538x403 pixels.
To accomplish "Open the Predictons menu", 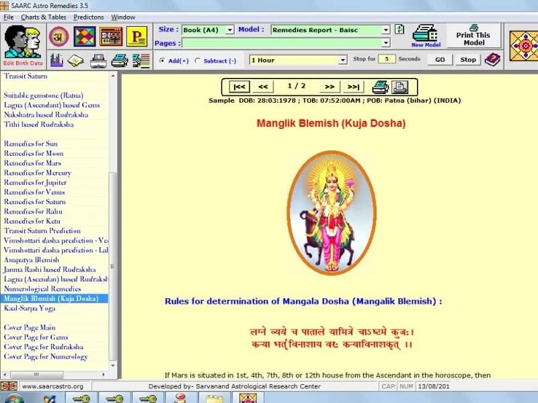I will 89,17.
